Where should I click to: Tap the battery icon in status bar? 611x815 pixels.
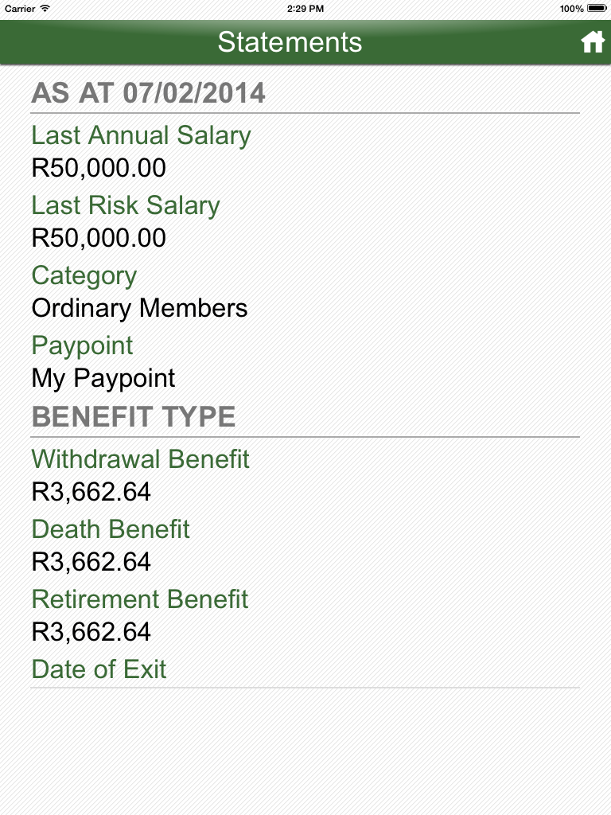tap(597, 9)
